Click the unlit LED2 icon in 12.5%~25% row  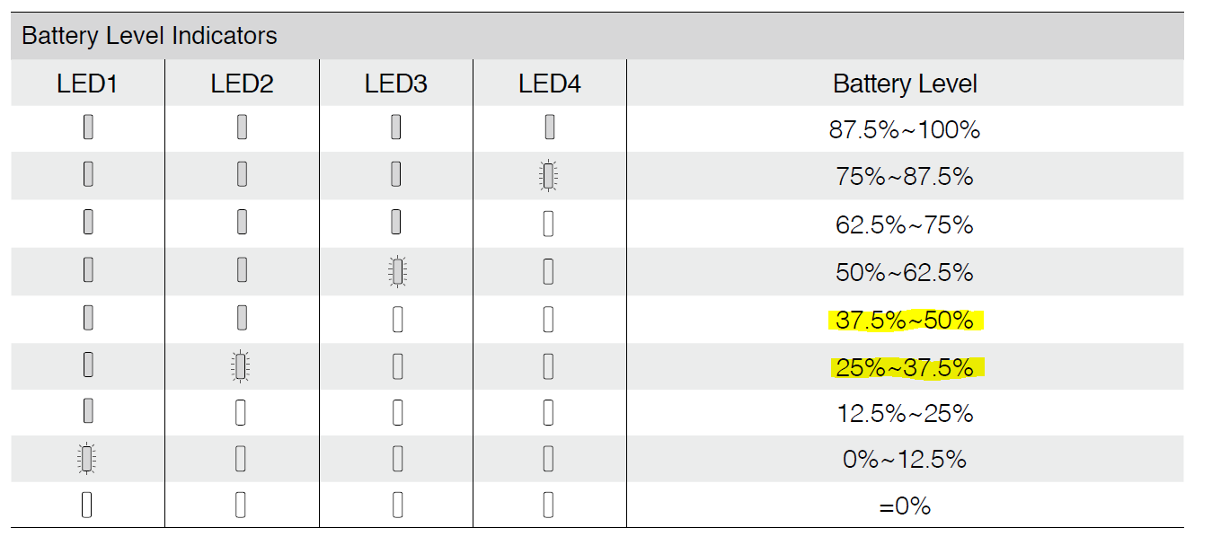240,412
